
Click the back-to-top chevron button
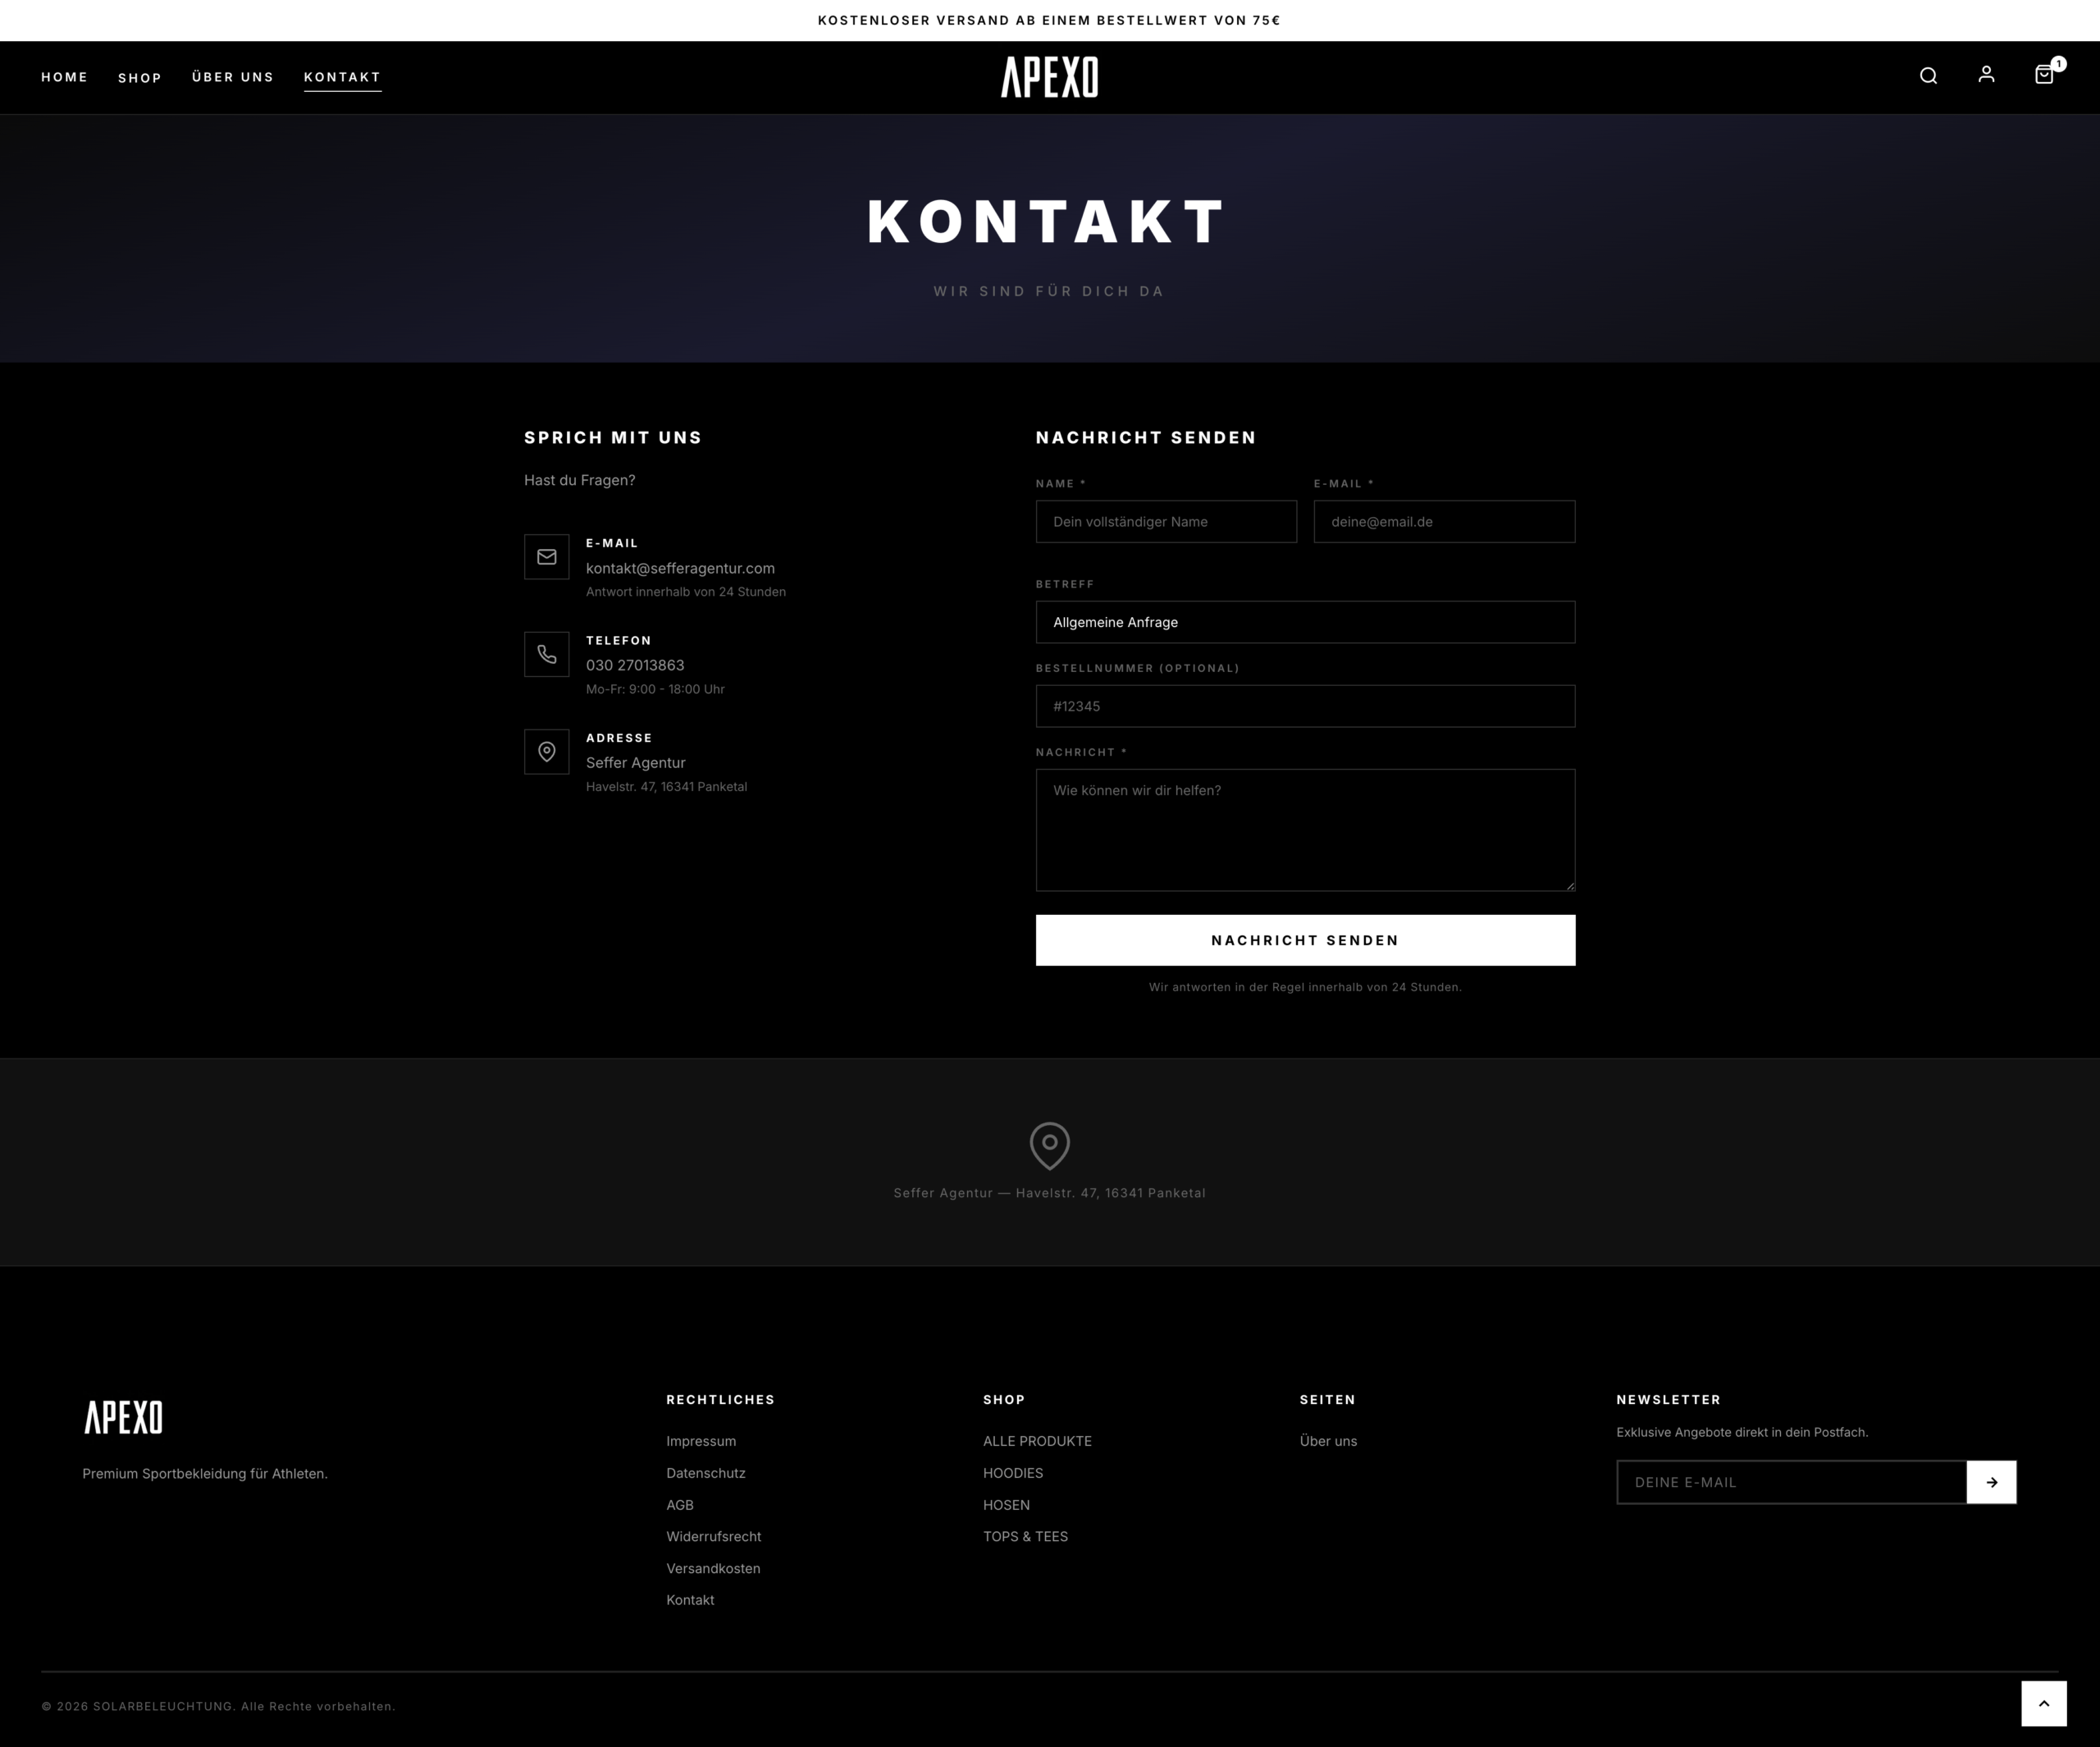[x=2044, y=1703]
